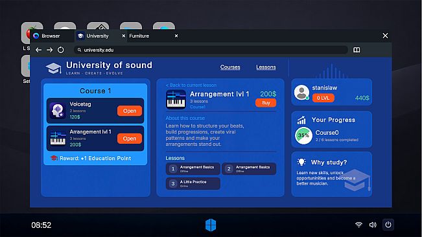Open the Start menu windows logo
The width and height of the screenshot is (422, 237).
211,225
